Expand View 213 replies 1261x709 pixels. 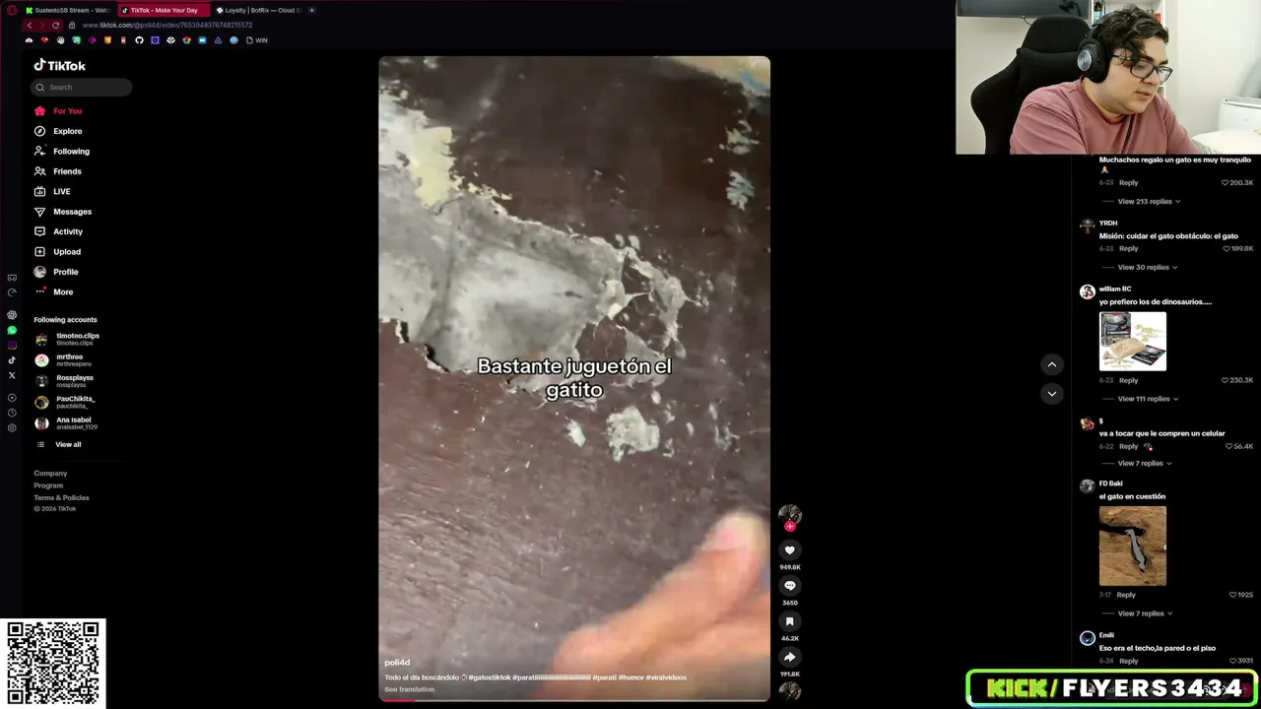coord(1149,201)
